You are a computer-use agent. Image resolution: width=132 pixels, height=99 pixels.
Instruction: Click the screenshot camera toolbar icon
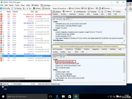[x=97, y=8]
